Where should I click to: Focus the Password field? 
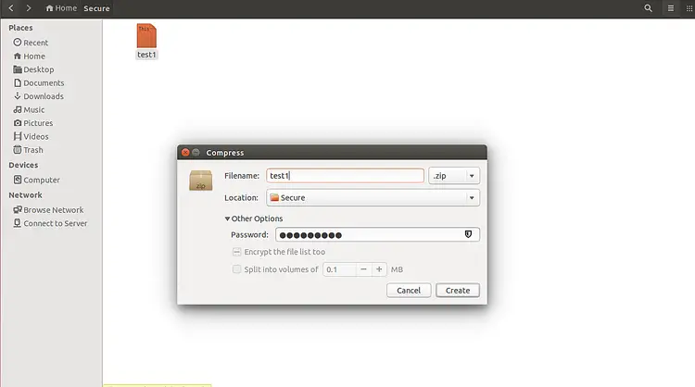click(377, 234)
